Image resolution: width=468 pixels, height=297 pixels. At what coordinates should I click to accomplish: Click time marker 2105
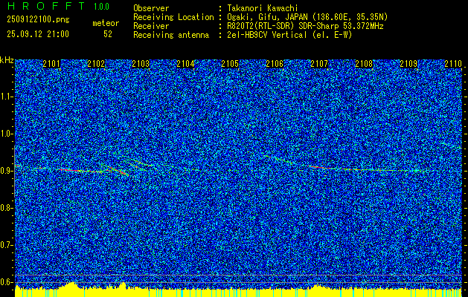point(230,64)
